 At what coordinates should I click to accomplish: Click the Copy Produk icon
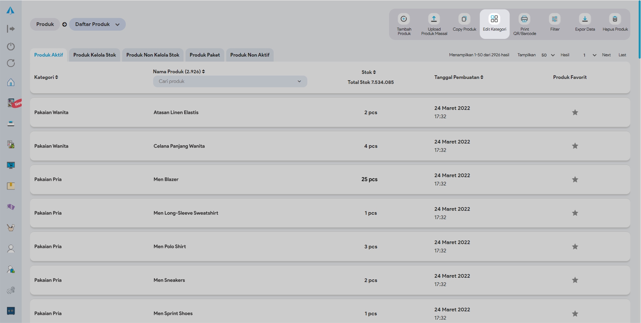464,19
